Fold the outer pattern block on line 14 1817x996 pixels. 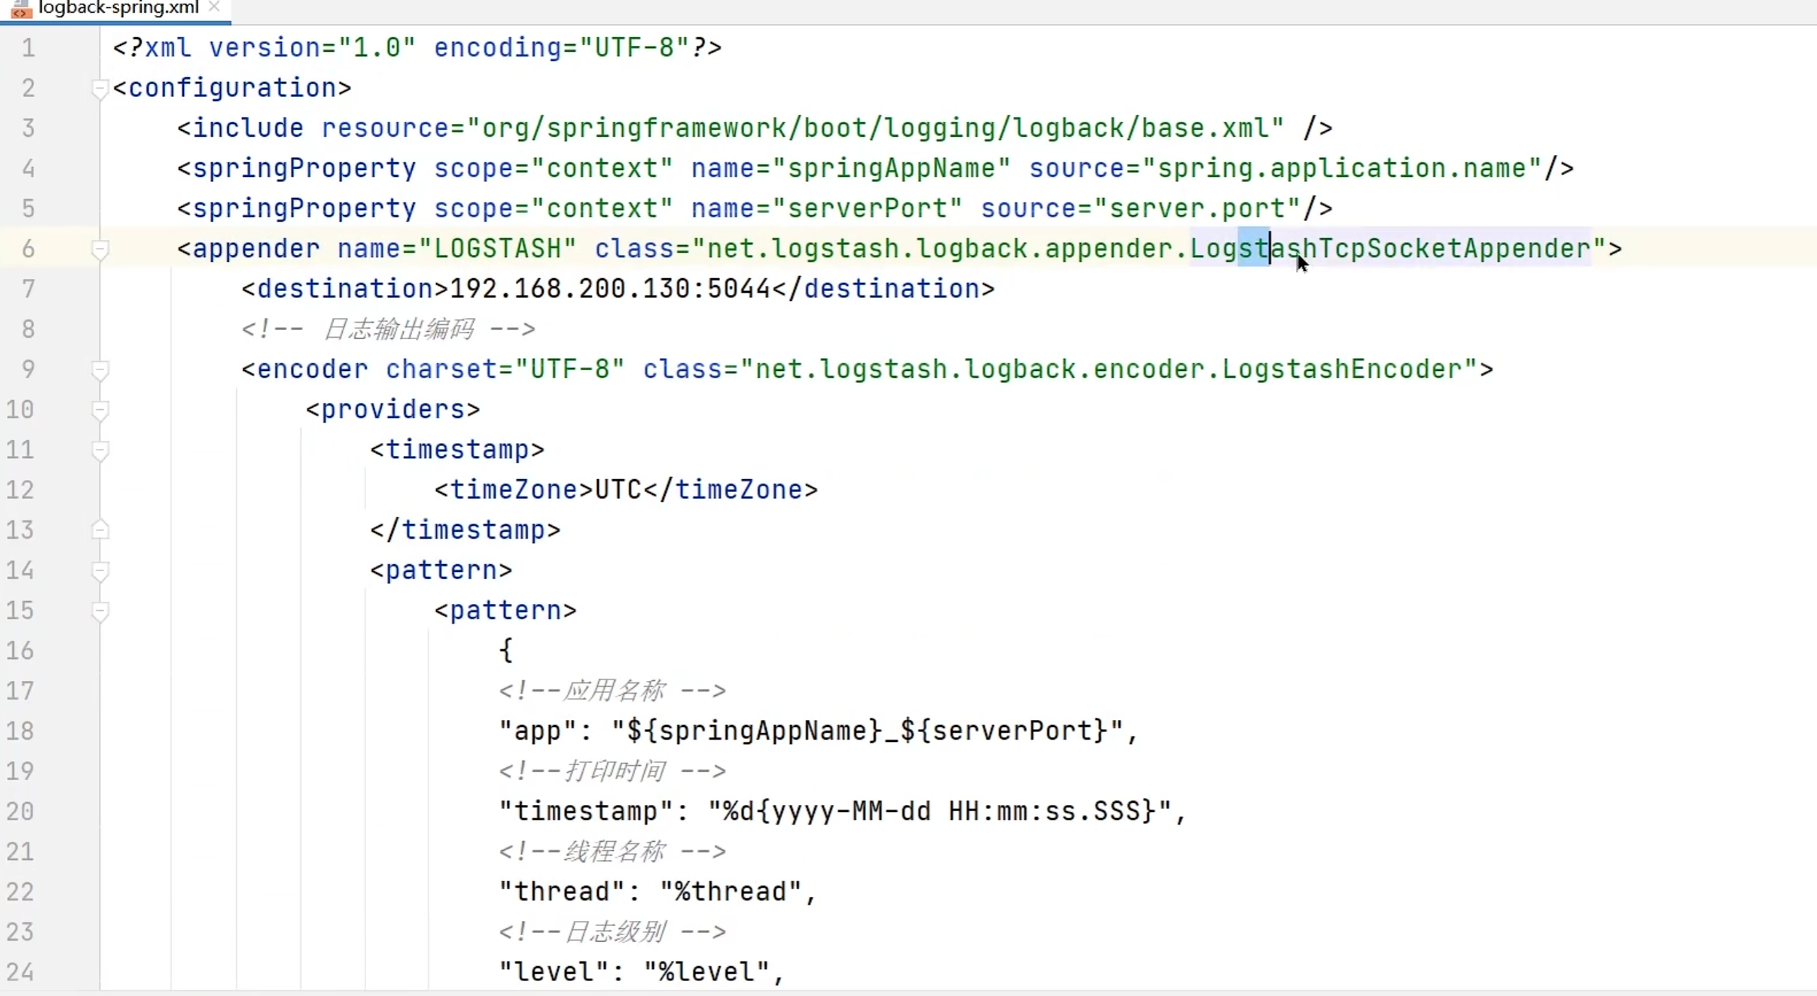pyautogui.click(x=100, y=571)
